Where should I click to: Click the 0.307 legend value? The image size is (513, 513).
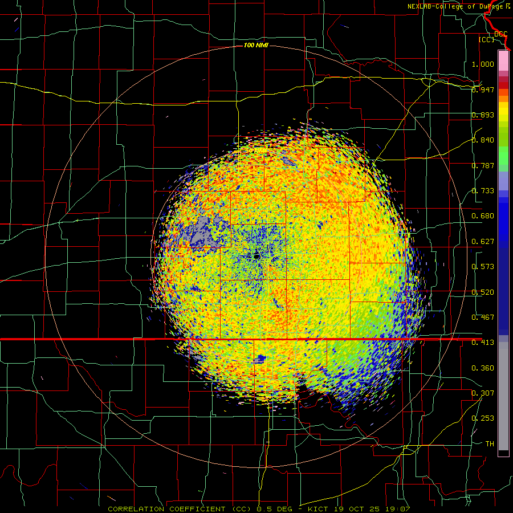pyautogui.click(x=483, y=393)
